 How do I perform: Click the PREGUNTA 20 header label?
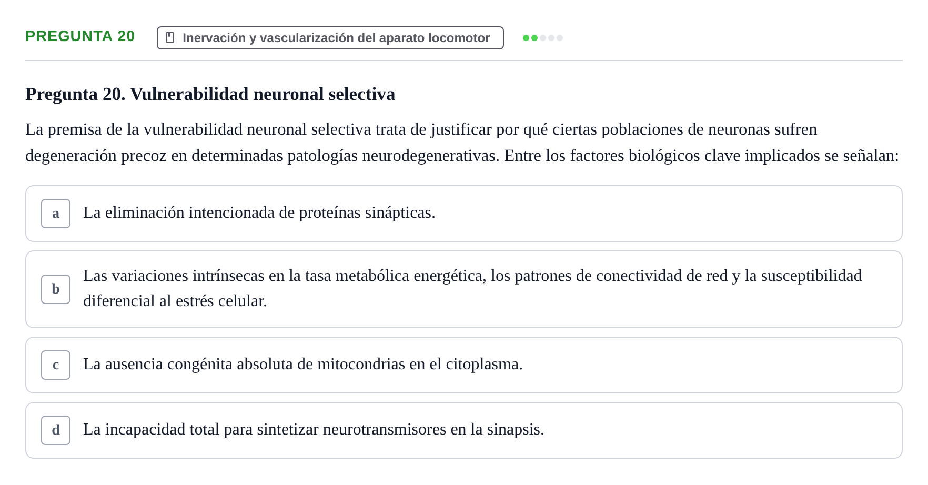(x=80, y=36)
